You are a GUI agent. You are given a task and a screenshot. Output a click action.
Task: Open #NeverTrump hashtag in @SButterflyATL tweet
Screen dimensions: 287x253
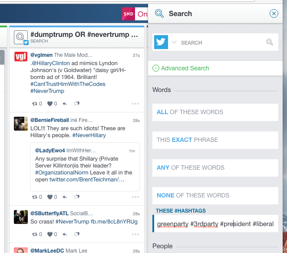[x=73, y=222]
